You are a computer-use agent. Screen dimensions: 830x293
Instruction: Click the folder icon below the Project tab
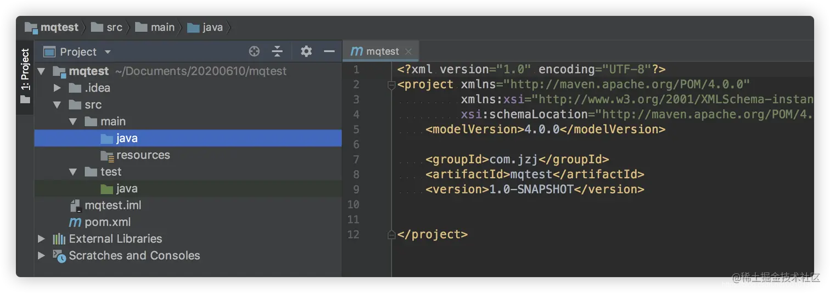tap(25, 99)
